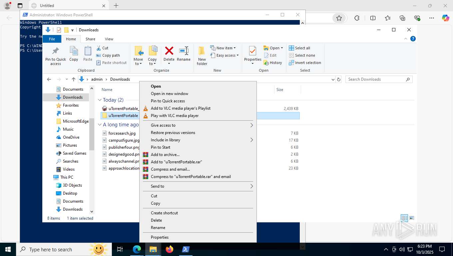Viewport: 453px width, 256px height.
Task: Click the PowerShell taskbar icon
Action: coord(186,249)
